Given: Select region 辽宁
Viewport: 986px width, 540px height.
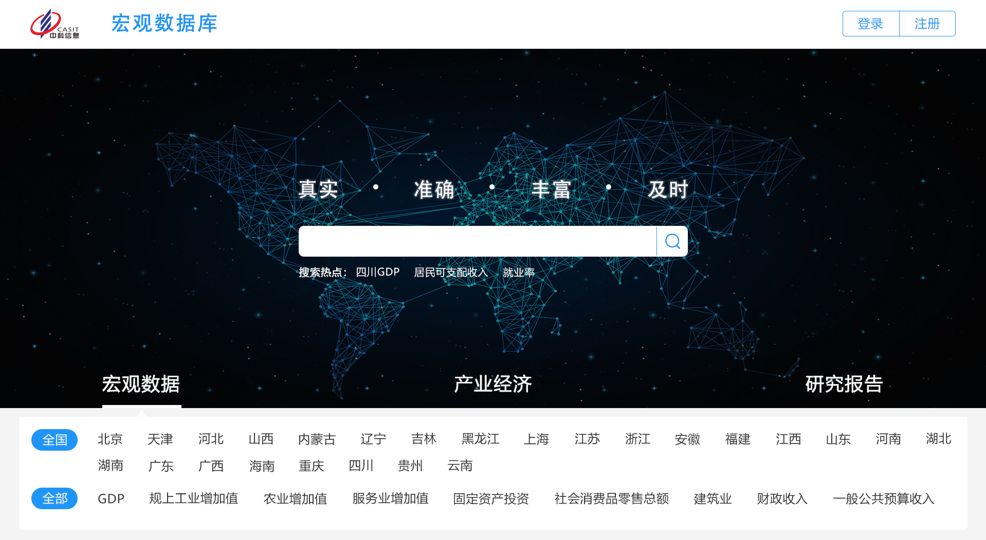Looking at the screenshot, I should coord(373,439).
